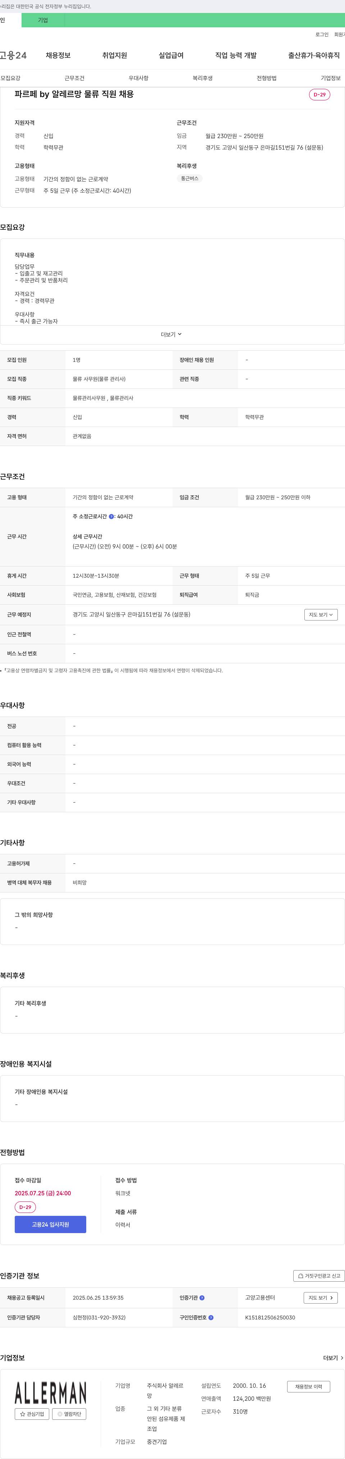Click the ALLERMAN company logo

tap(50, 1392)
